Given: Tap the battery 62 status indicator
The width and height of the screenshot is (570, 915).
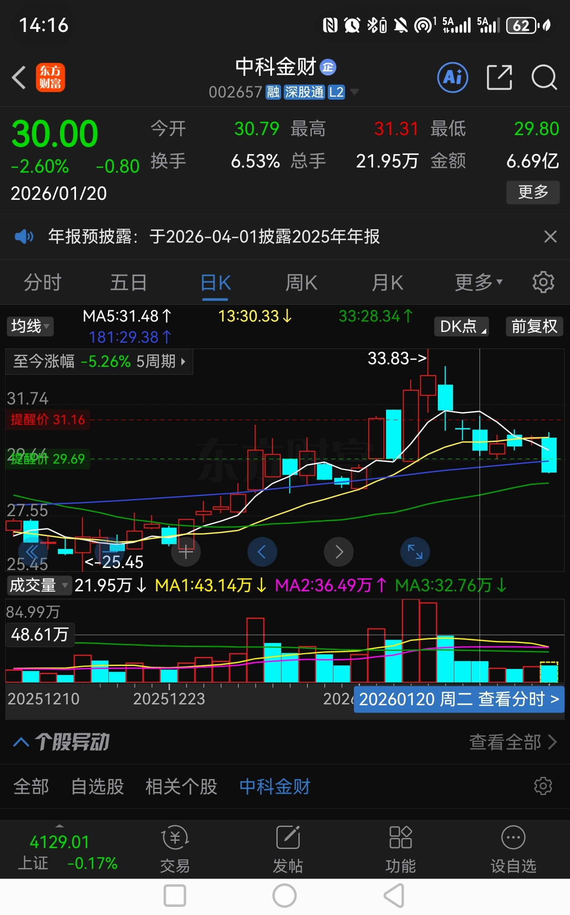Looking at the screenshot, I should 522,25.
